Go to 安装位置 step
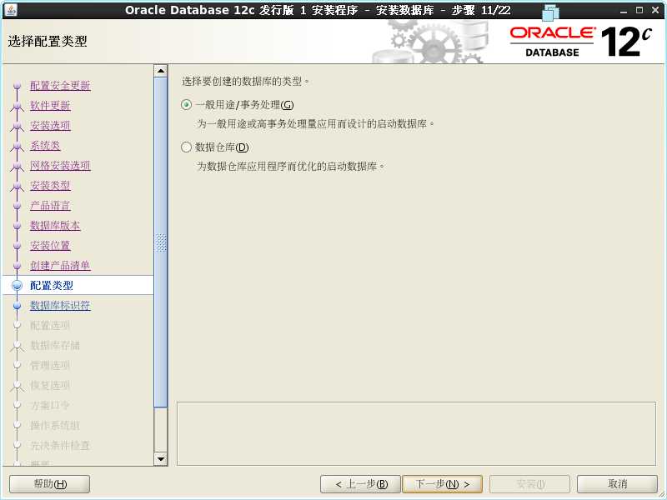Viewport: 667px width, 500px height. tap(50, 245)
